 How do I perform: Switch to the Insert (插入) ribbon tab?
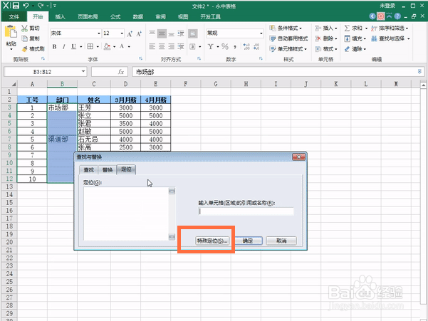pyautogui.click(x=60, y=16)
